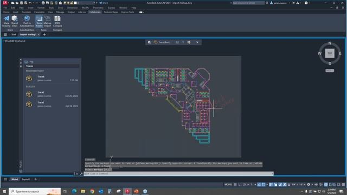This screenshot has height=195, width=347.
Task: Click the last Trace toolbar icon before the X
Action: (189, 42)
